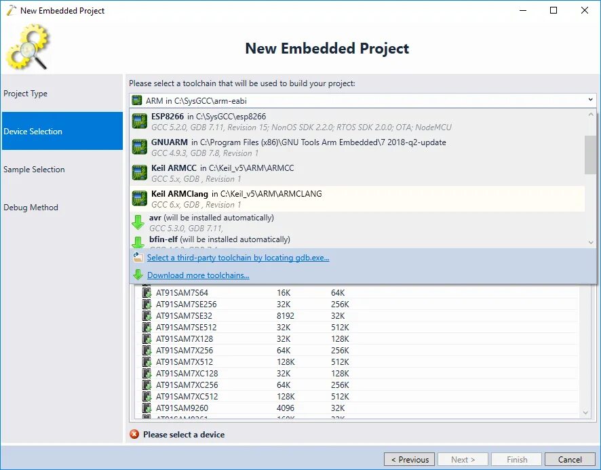Click the toolchain list scroll-up arrow
Screen dimensions: 601x470
click(591, 114)
